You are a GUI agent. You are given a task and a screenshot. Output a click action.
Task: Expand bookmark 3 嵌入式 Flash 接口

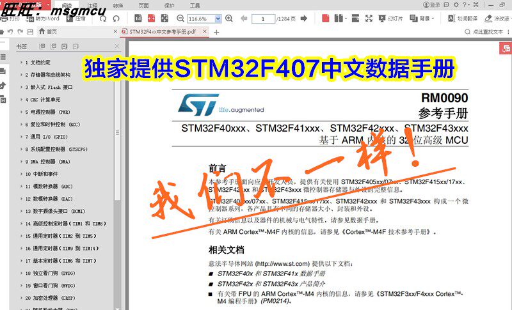coord(21,87)
